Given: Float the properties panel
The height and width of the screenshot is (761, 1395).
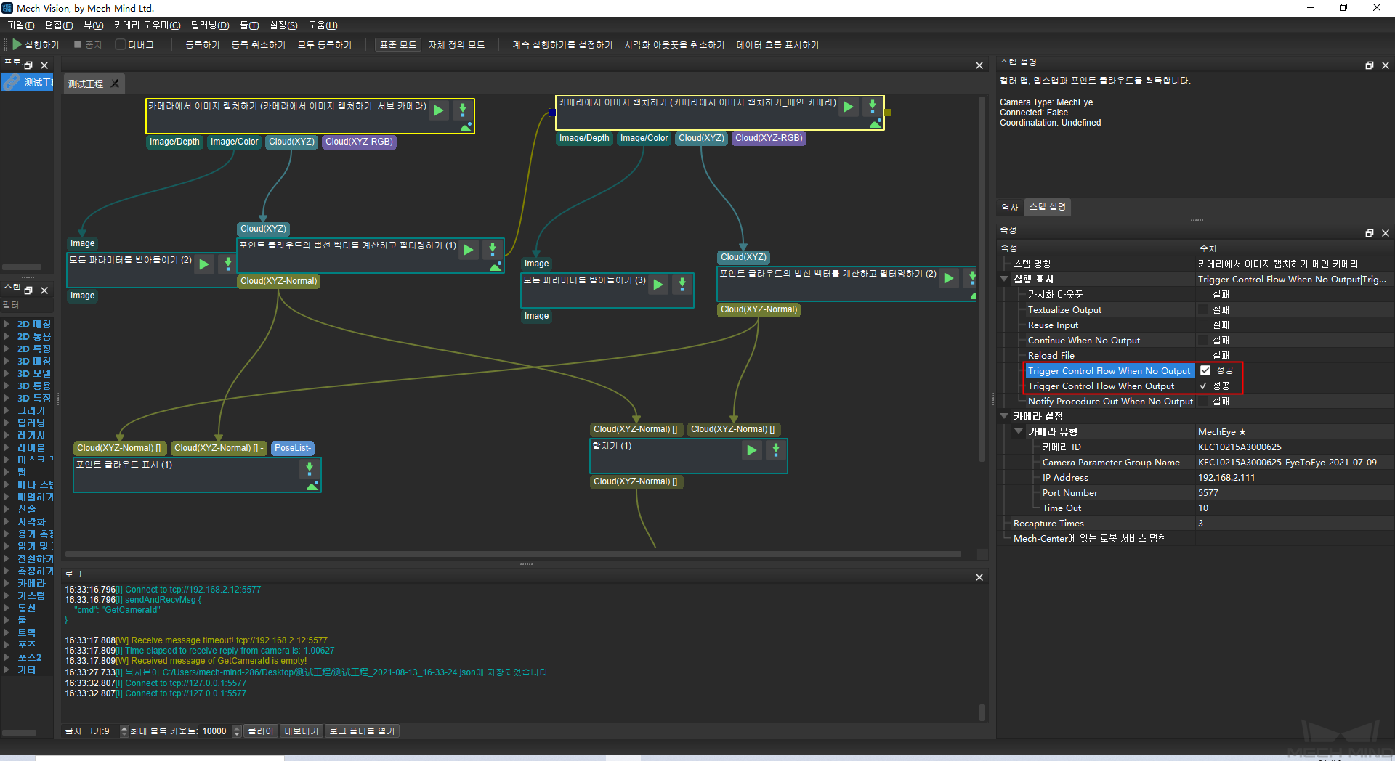Looking at the screenshot, I should (1370, 233).
